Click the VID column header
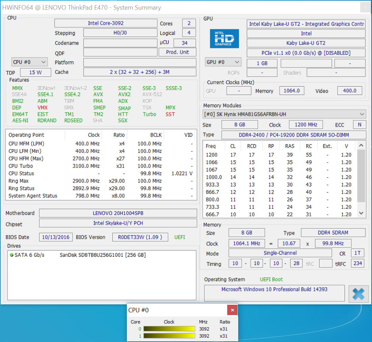Screen dimensions: 372x342 (x=180, y=135)
